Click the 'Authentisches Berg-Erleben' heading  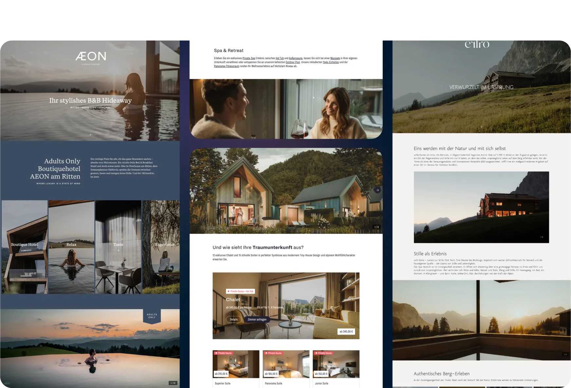click(442, 374)
